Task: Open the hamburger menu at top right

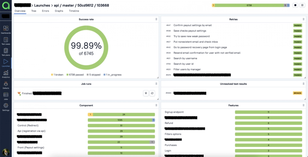Action: tap(302, 5)
